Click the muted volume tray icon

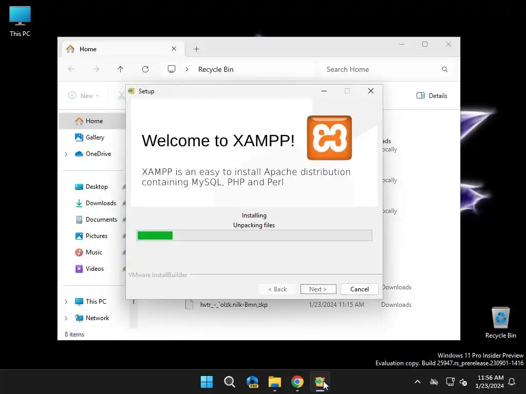tap(464, 382)
